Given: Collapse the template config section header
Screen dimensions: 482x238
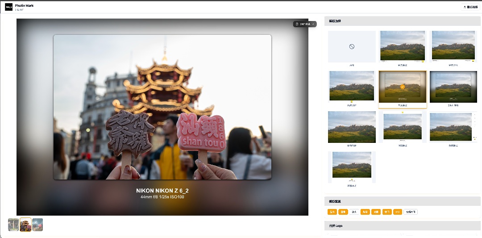Looking at the screenshot, I should point(402,201).
